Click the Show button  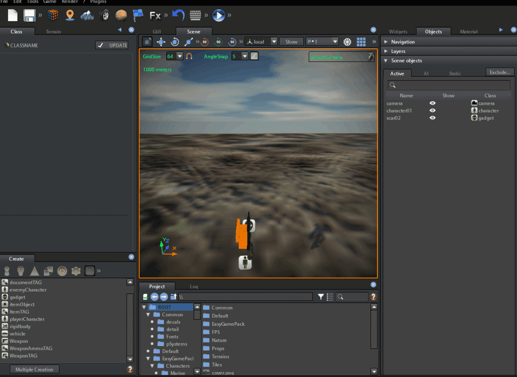click(x=291, y=42)
